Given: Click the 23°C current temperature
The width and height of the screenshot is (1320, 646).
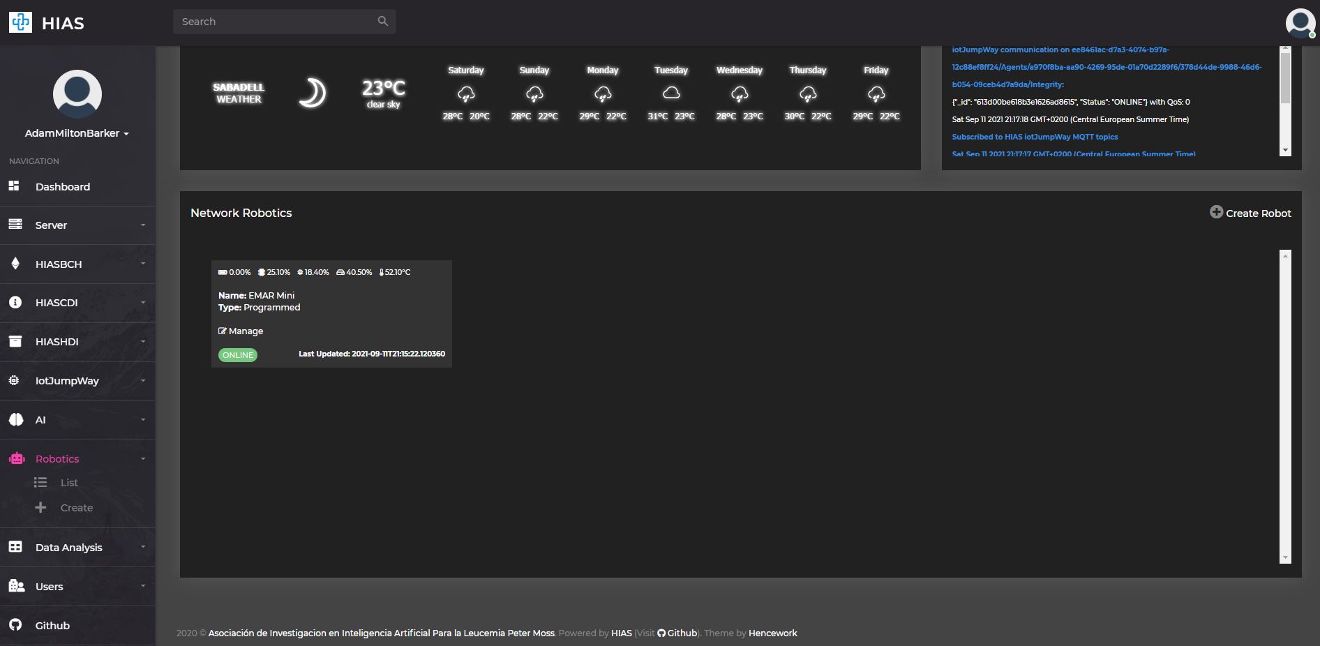Looking at the screenshot, I should click(x=383, y=88).
